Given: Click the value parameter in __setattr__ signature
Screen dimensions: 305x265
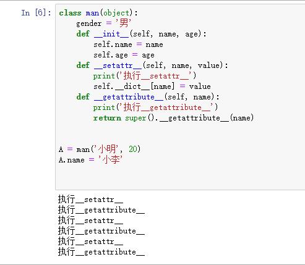Looking at the screenshot, I should click(208, 65).
